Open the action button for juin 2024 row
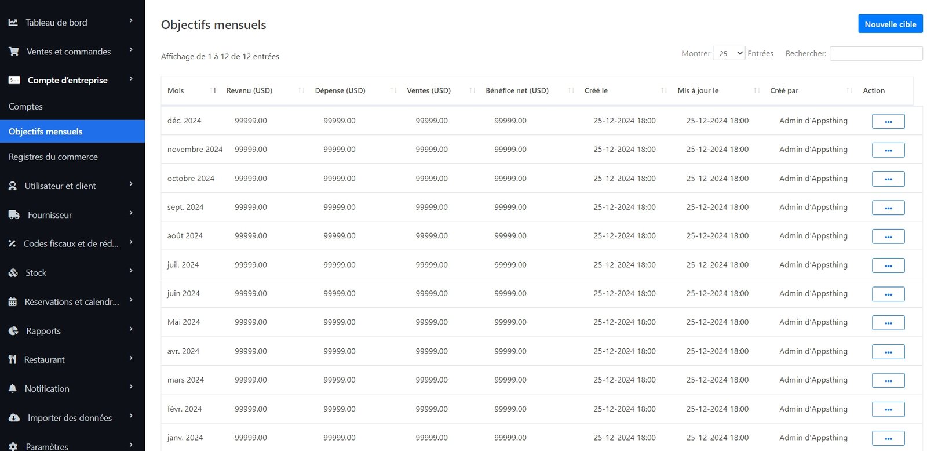Viewport: 927px width, 451px height. click(888, 294)
